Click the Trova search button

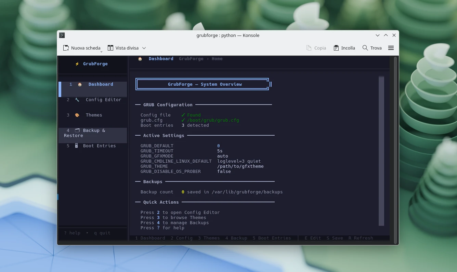[x=372, y=48]
